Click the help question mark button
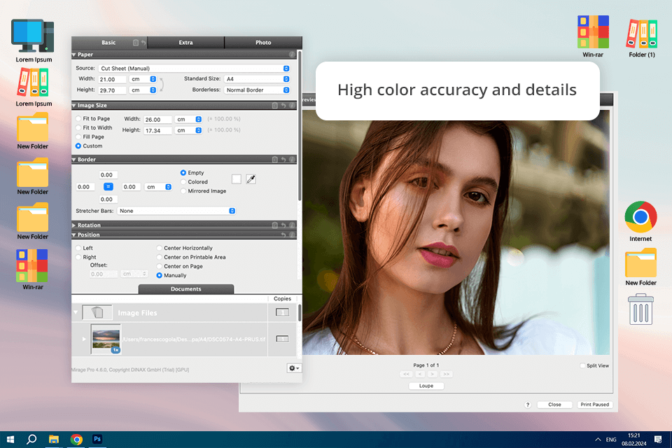Viewport: 672px width, 448px height. click(x=527, y=405)
